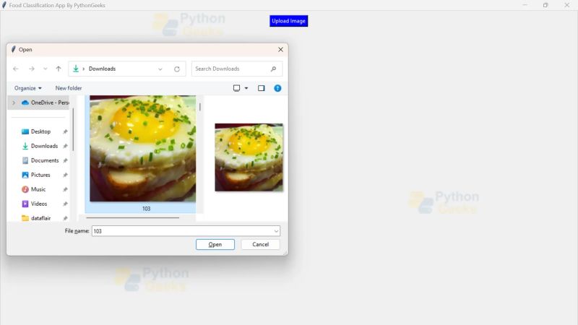This screenshot has width=578, height=325.
Task: Refresh the Downloads folder view
Action: (x=177, y=69)
